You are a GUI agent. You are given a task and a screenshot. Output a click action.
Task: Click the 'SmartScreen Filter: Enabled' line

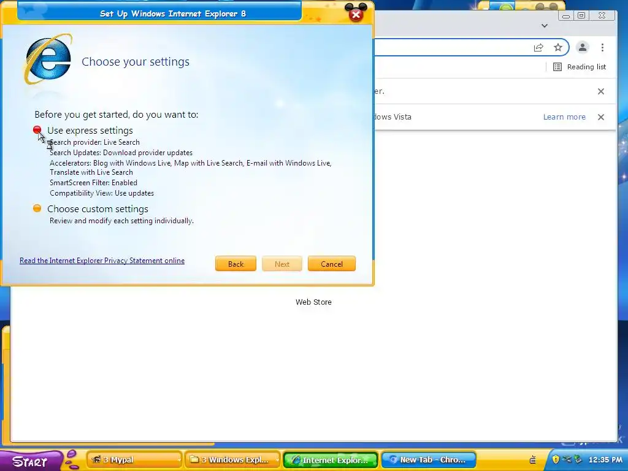coord(93,183)
